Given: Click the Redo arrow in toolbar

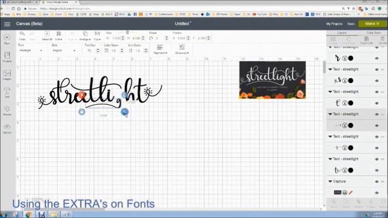Looking at the screenshot, I should (32, 34).
